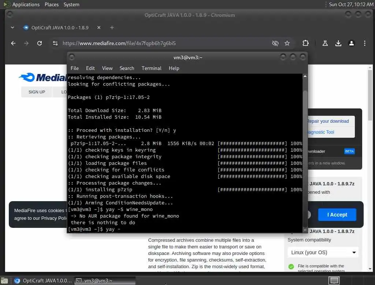Open the Applications menu in the top panel
This screenshot has width=375, height=285.
tap(26, 4)
